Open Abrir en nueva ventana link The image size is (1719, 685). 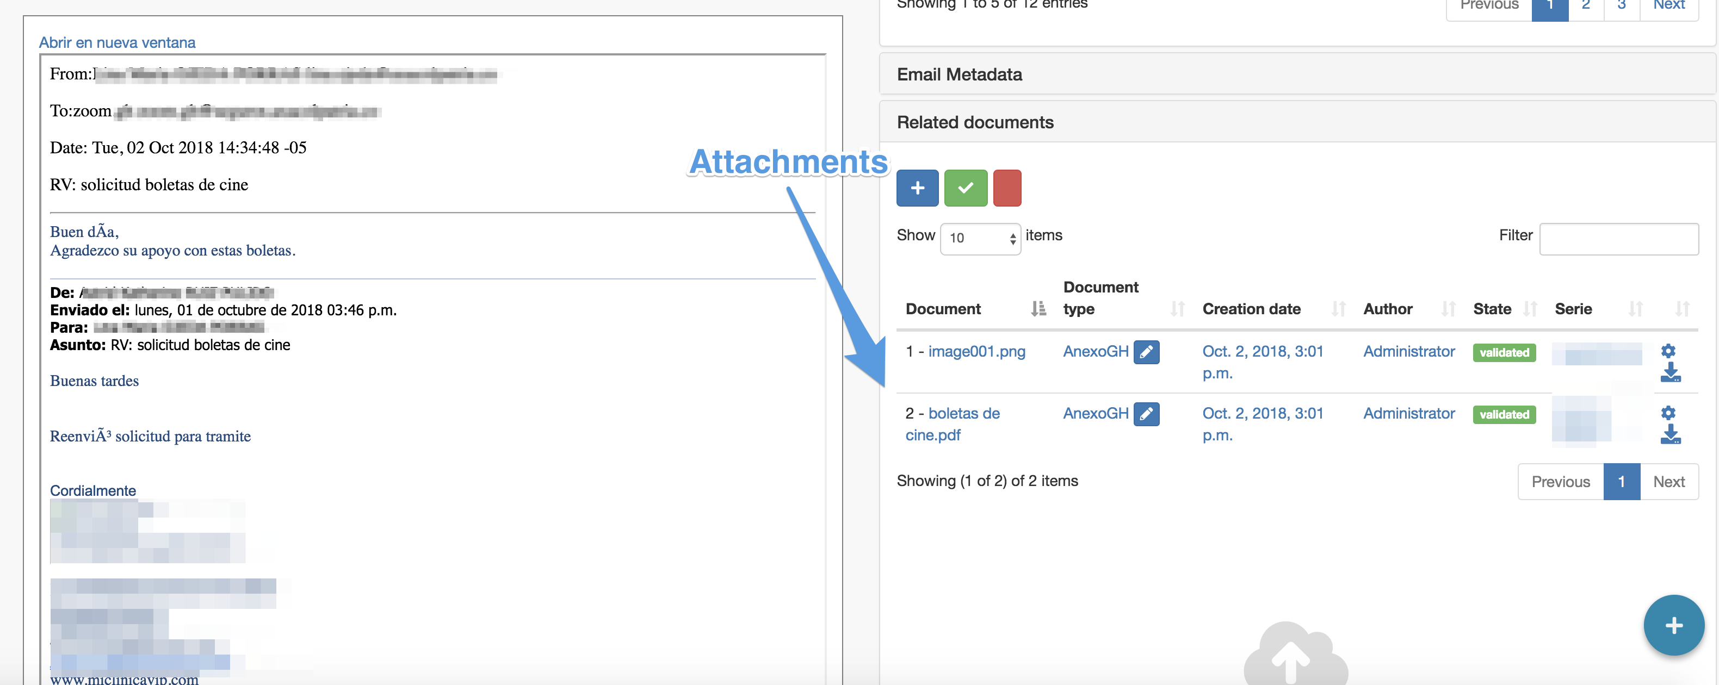click(x=117, y=43)
